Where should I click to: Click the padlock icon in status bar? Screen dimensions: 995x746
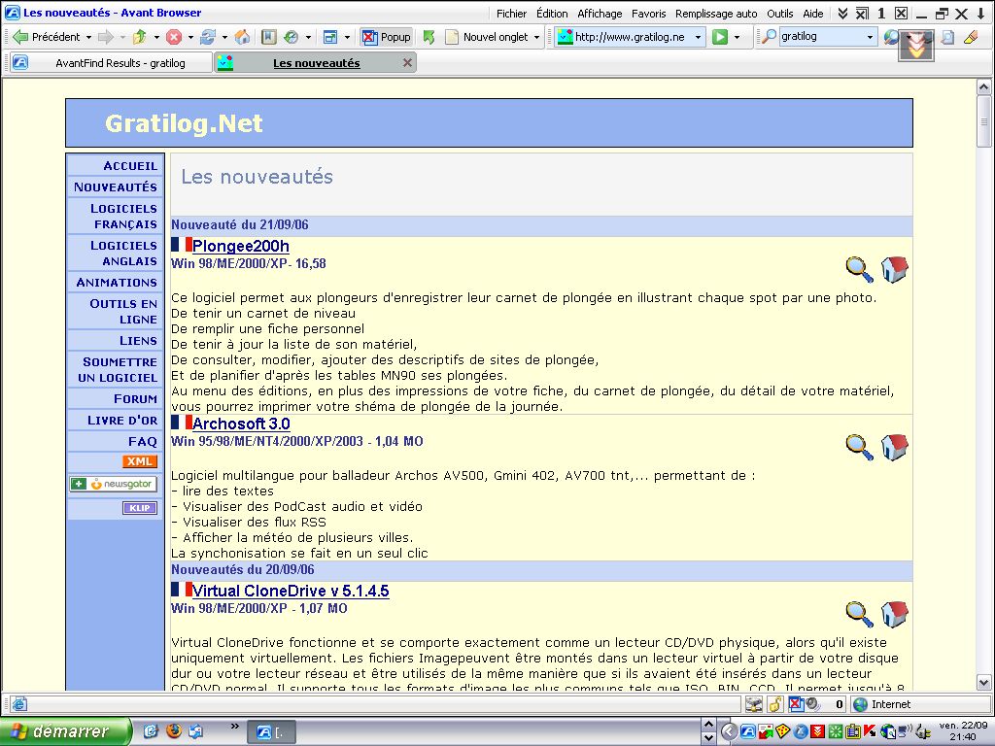coord(774,704)
